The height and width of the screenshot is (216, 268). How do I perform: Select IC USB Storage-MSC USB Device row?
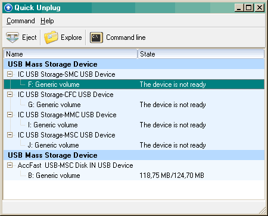(134, 135)
